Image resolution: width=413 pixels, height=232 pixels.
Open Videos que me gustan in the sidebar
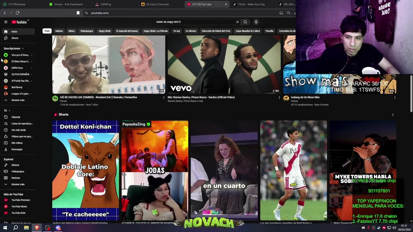click(18, 136)
